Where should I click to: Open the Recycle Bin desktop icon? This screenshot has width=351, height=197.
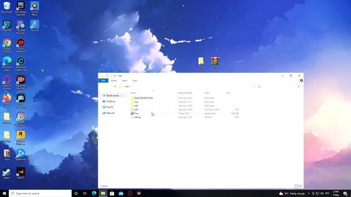pyautogui.click(x=7, y=7)
